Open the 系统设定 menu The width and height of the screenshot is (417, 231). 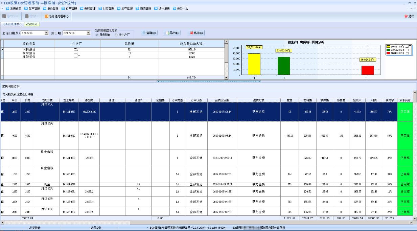pos(14,8)
